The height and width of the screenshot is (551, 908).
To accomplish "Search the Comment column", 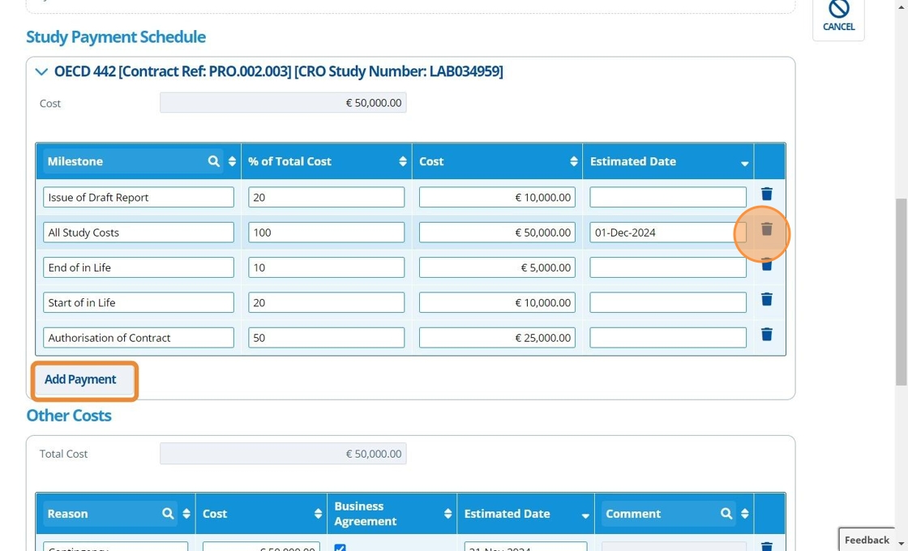I will (726, 514).
